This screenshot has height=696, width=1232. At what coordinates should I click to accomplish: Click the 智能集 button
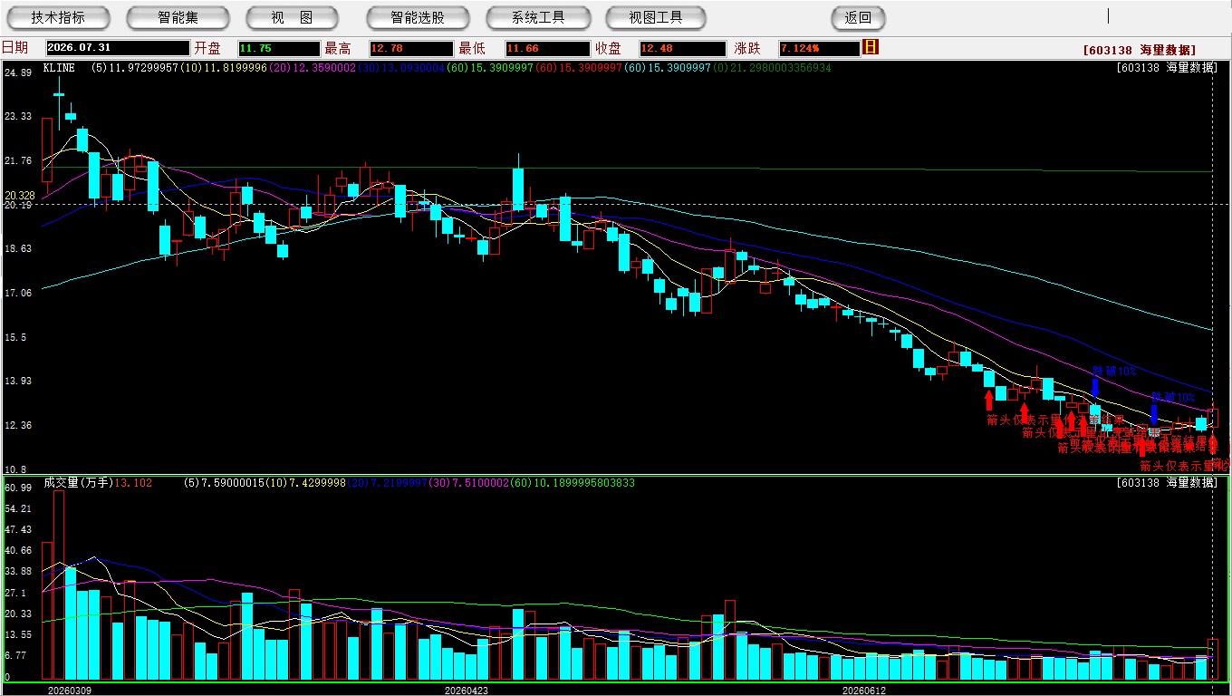point(178,17)
